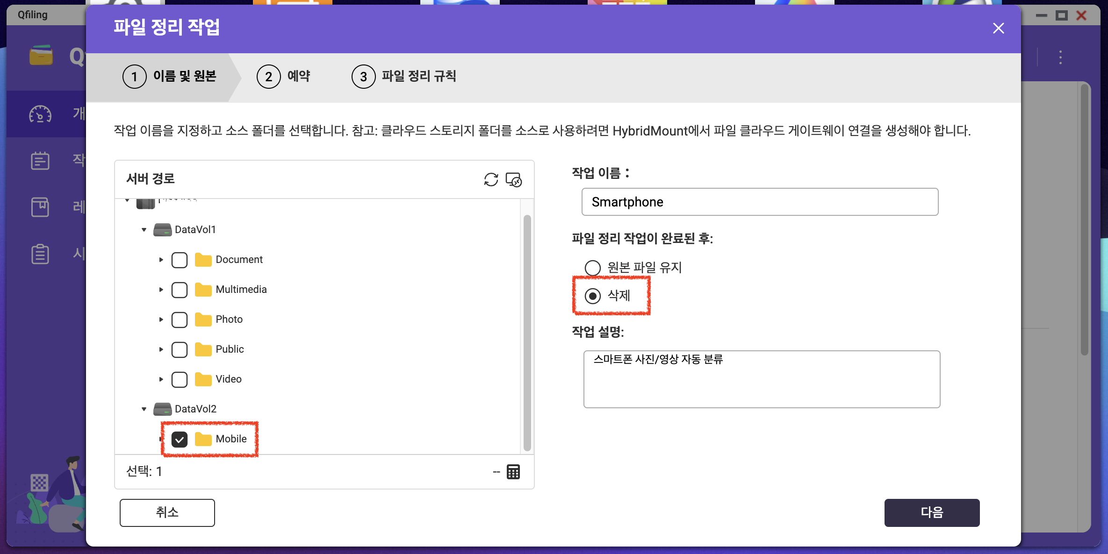The width and height of the screenshot is (1108, 554).
Task: Open the remote connection icon in server path header
Action: click(514, 179)
